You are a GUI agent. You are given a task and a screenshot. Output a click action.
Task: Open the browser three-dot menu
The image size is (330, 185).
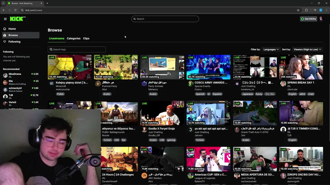coord(327,10)
